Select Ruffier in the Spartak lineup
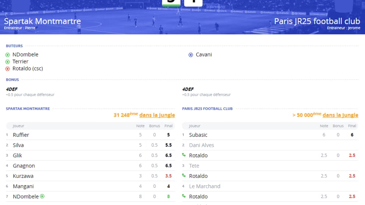The image size is (365, 205). coord(21,135)
